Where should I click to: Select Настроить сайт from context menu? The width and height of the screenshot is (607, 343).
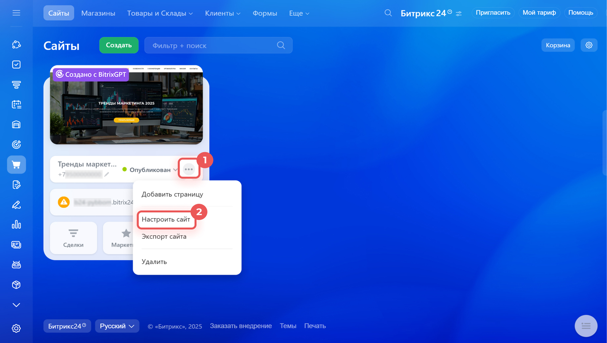[166, 219]
